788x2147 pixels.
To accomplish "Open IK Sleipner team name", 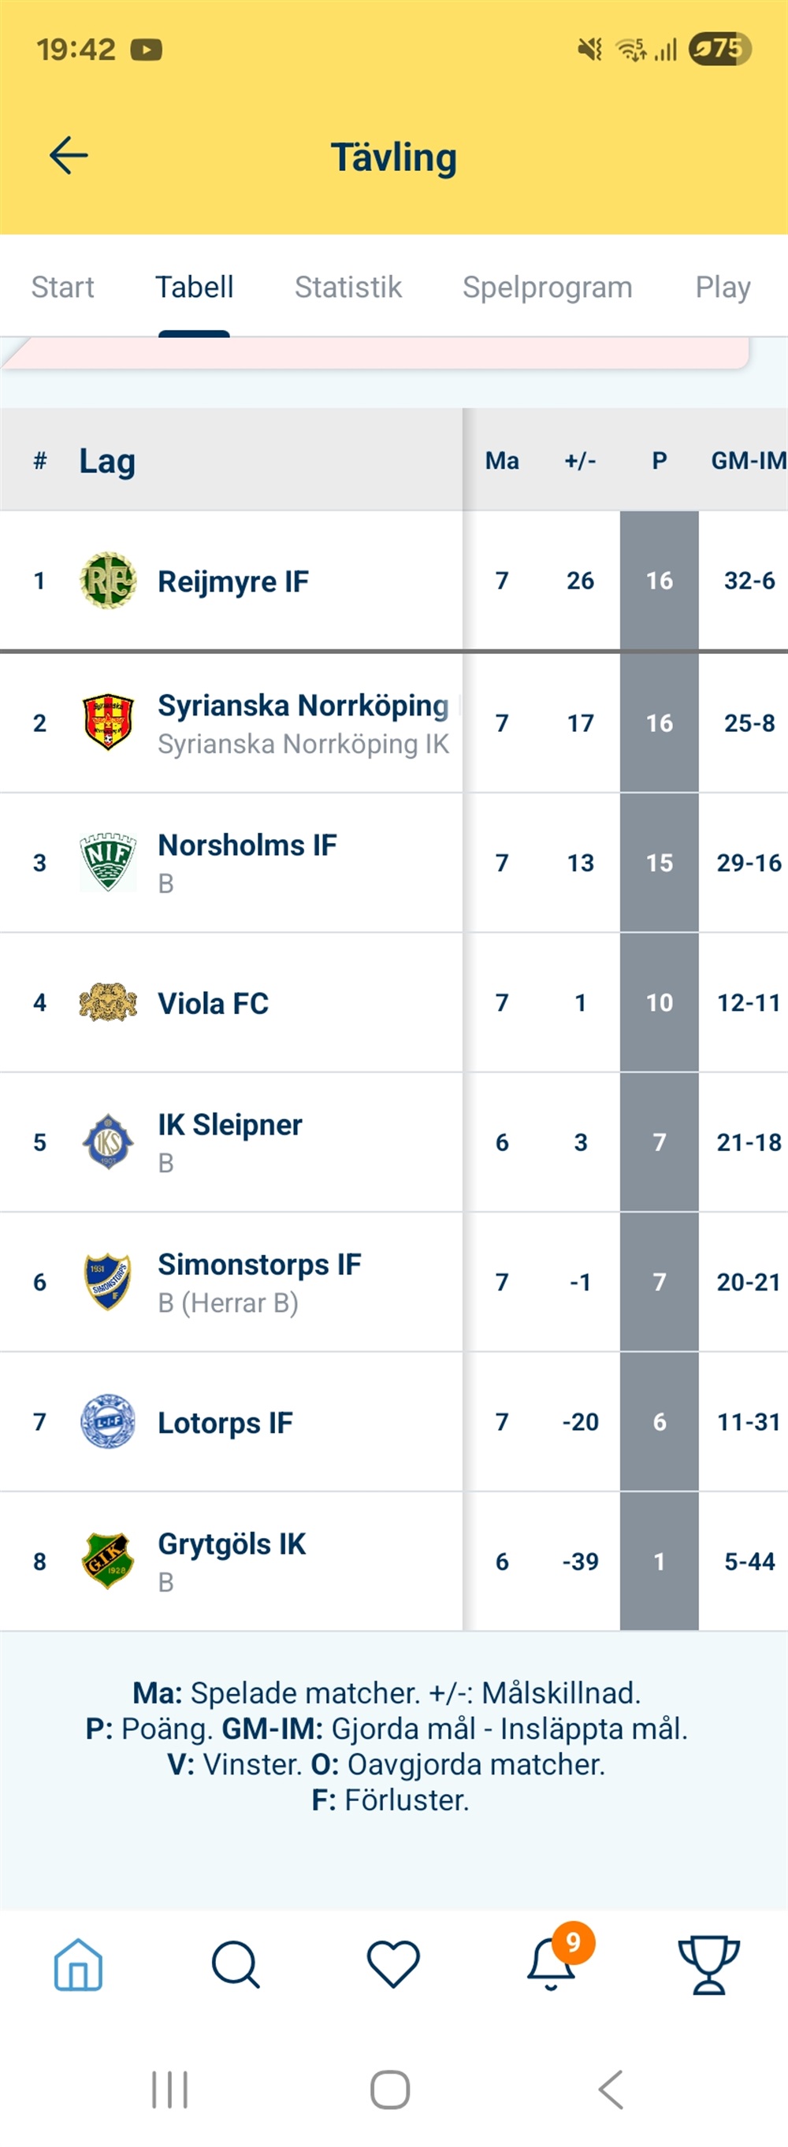I will click(230, 1125).
